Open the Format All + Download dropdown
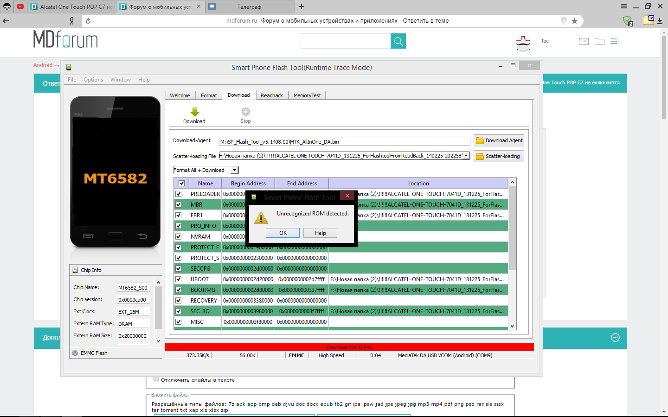This screenshot has width=668, height=417. tap(234, 170)
